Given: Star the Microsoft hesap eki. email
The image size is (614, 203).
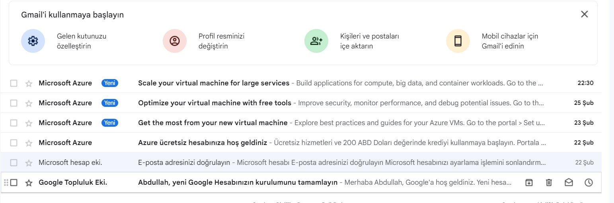Looking at the screenshot, I should 29,163.
